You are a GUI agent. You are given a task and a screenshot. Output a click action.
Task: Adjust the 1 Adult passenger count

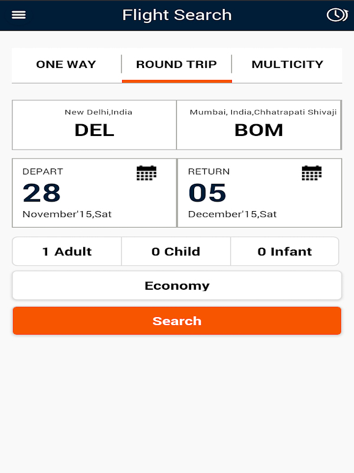67,252
